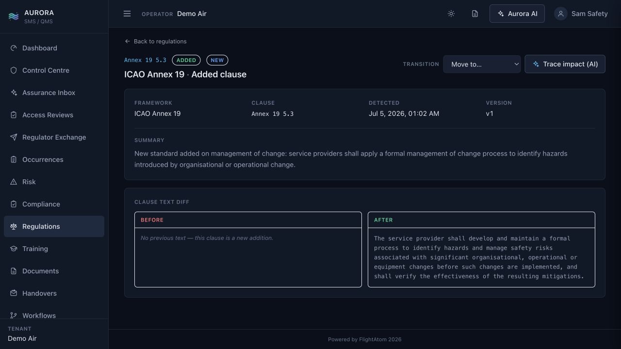Click Trace impact (AI) button

[565, 64]
